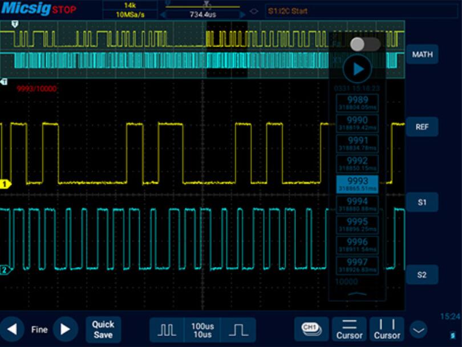Enable vertical Cursor lines
This screenshot has width=462, height=347.
[x=387, y=329]
